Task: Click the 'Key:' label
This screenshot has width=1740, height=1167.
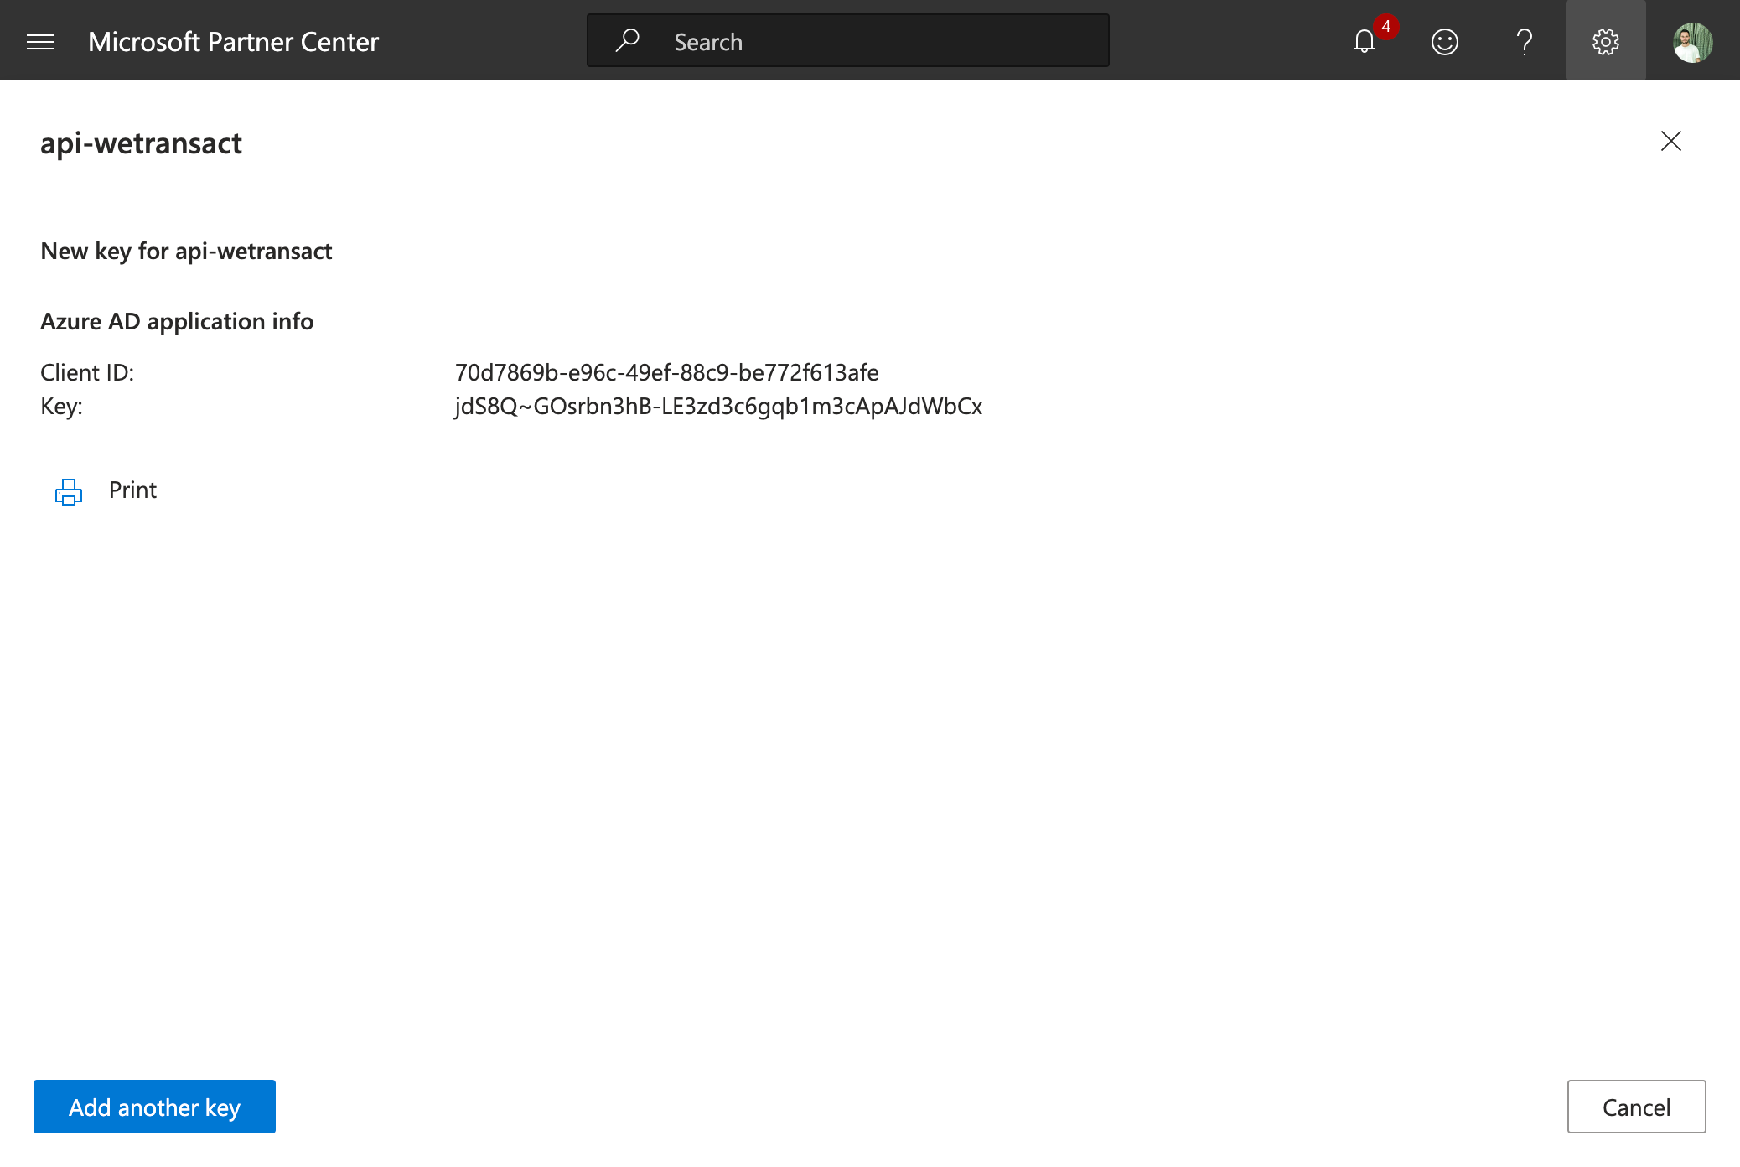Action: click(x=61, y=407)
